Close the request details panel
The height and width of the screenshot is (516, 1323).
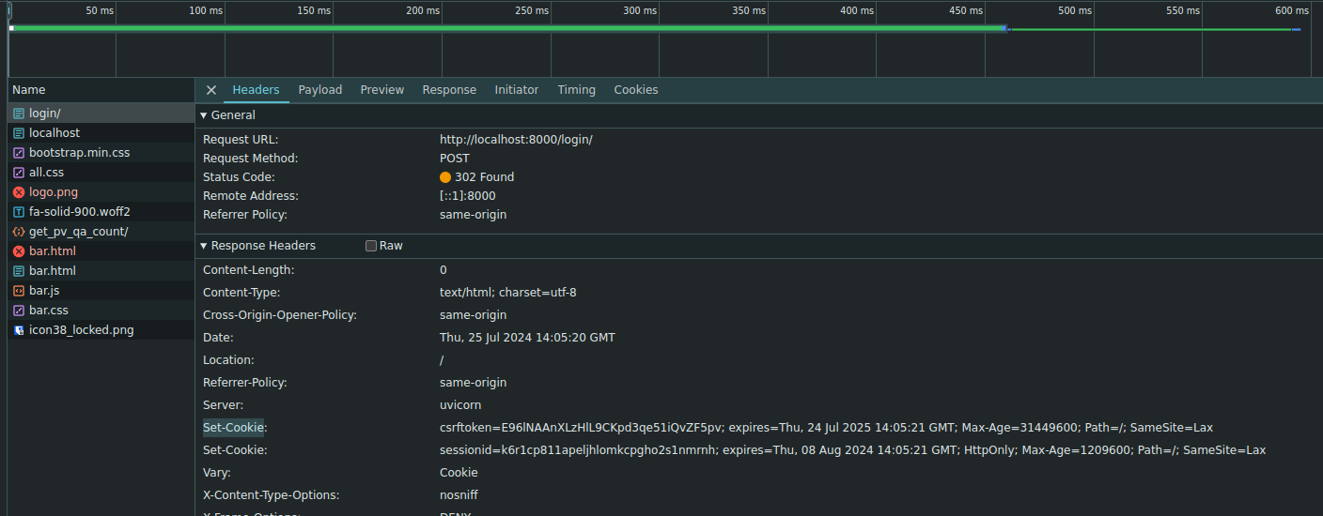[x=211, y=90]
